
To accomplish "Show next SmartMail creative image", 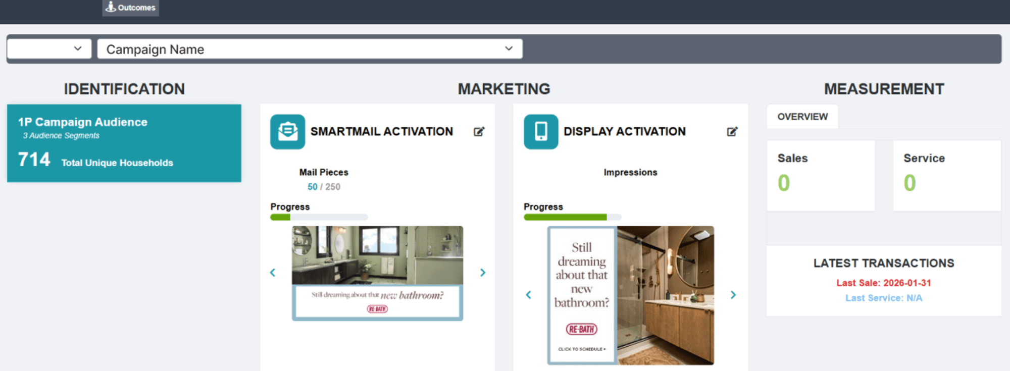I will 483,273.
